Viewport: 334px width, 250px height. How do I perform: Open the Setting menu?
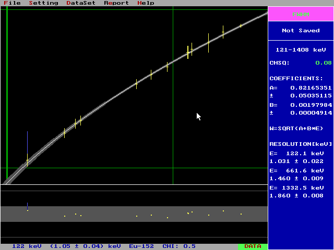[x=44, y=3]
